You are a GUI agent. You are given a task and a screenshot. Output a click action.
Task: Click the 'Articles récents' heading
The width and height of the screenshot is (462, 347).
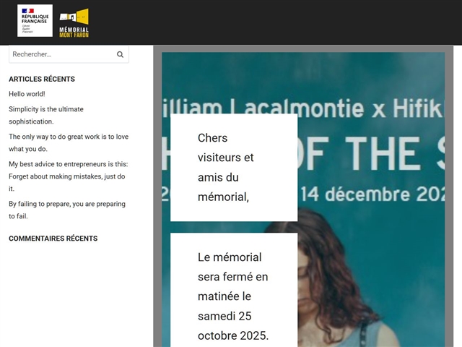tap(42, 79)
